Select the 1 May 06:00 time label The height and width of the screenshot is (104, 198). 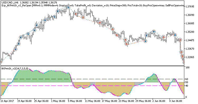(x=58, y=101)
